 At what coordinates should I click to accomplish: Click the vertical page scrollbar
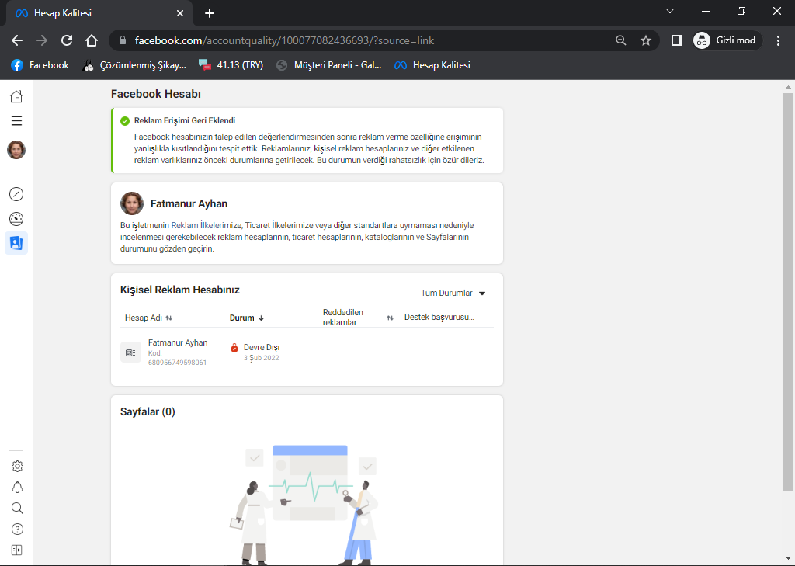click(x=788, y=292)
